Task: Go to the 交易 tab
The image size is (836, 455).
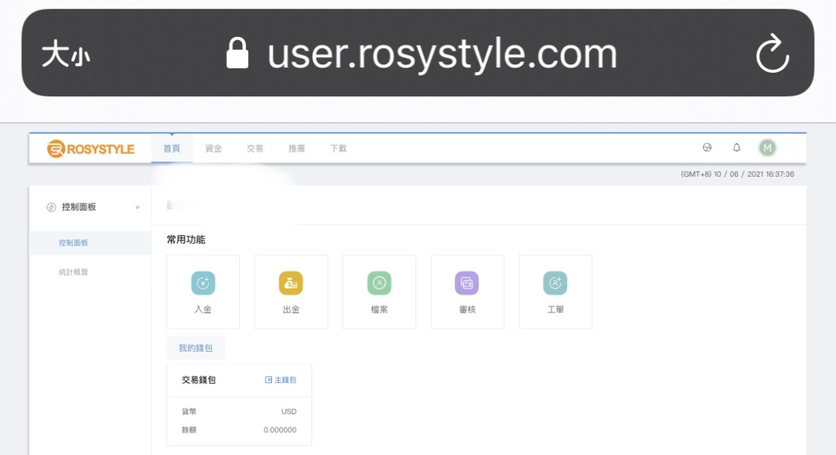Action: coord(255,149)
